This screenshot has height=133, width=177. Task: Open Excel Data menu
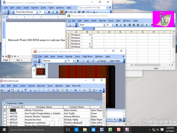coord(118,21)
